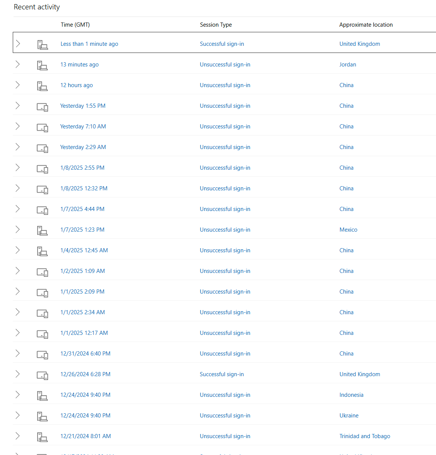Click device icon in 12/26/2024 6:28 PM row
Screen dimensions: 436x455
click(x=42, y=375)
